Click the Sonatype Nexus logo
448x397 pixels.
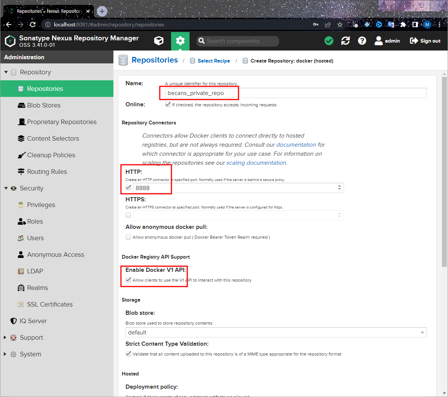tap(10, 41)
